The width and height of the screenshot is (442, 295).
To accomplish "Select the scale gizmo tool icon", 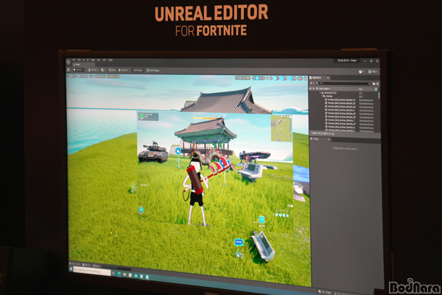I will pyautogui.click(x=263, y=78).
